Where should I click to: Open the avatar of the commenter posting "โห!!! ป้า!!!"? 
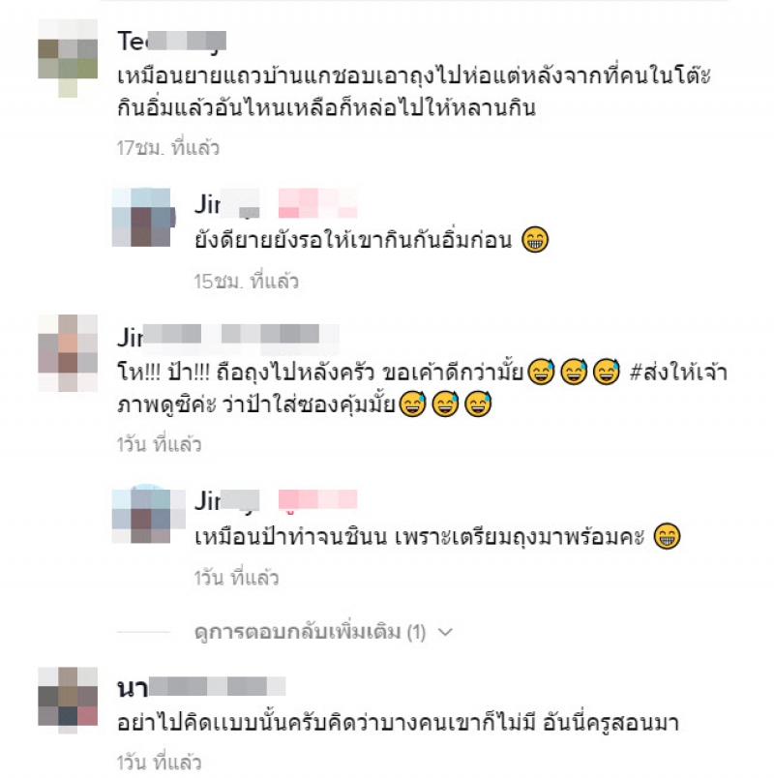pyautogui.click(x=68, y=353)
